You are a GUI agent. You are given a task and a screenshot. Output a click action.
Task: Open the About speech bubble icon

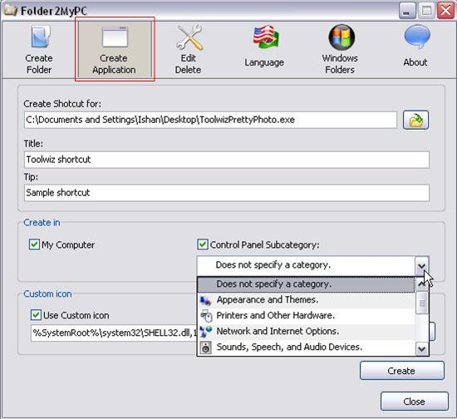tap(417, 37)
